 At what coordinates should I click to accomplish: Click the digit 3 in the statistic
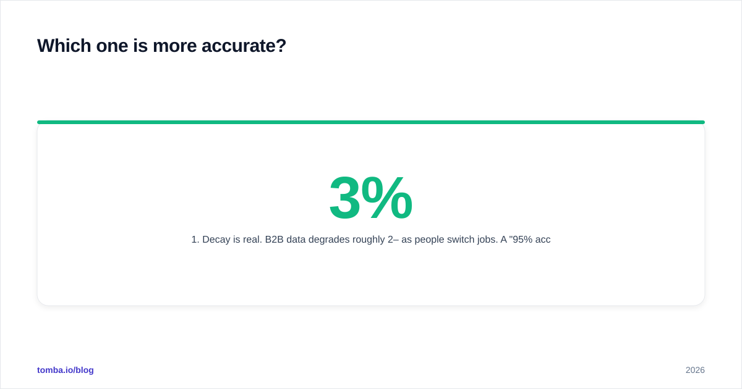344,198
